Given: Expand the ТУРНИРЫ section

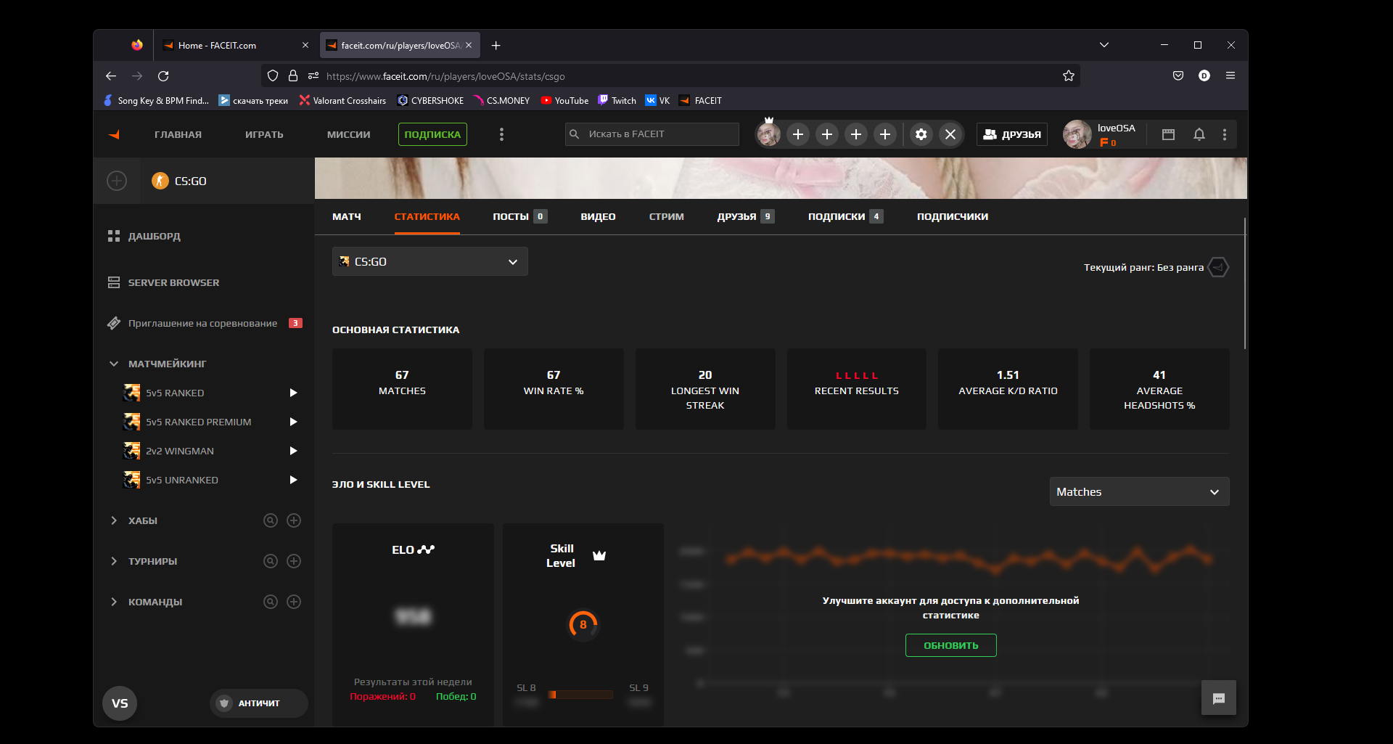Looking at the screenshot, I should click(x=114, y=561).
